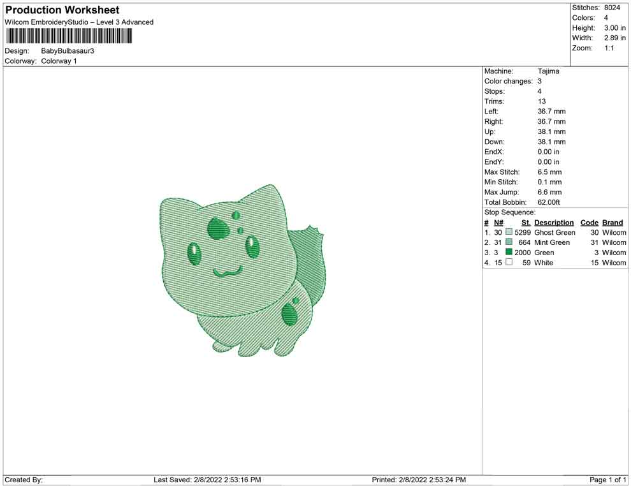Click the Code column header

(589, 223)
